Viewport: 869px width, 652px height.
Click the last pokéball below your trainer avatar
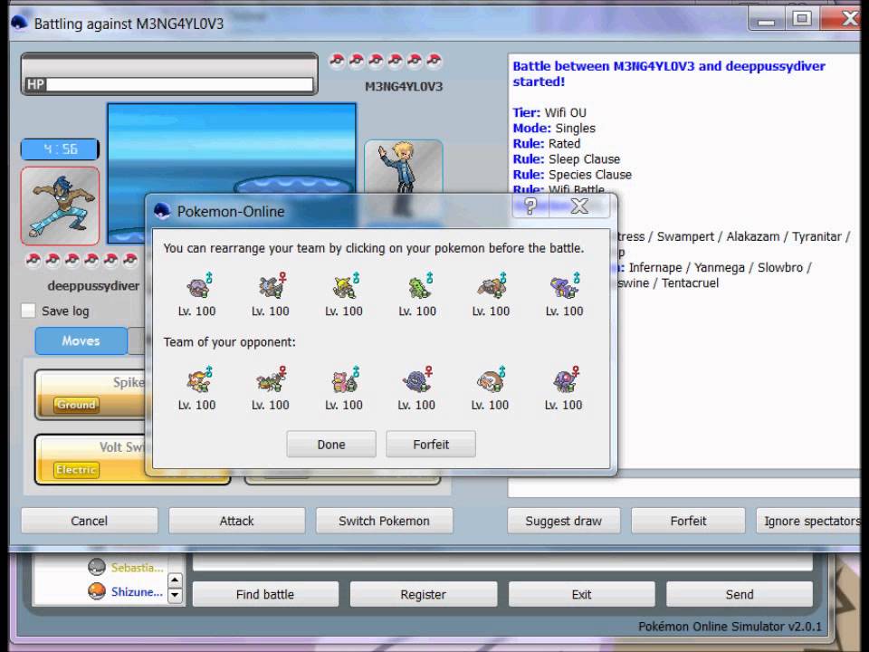pyautogui.click(x=130, y=260)
